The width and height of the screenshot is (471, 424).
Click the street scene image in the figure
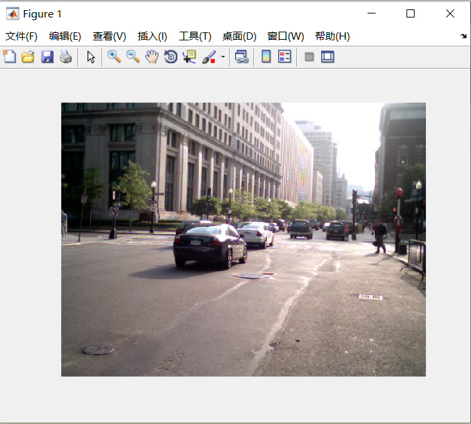(243, 240)
